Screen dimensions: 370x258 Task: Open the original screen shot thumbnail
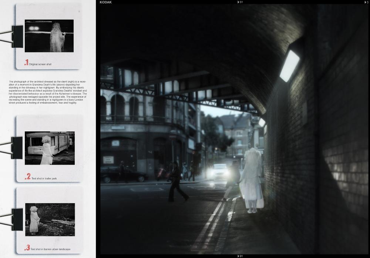tap(49, 36)
